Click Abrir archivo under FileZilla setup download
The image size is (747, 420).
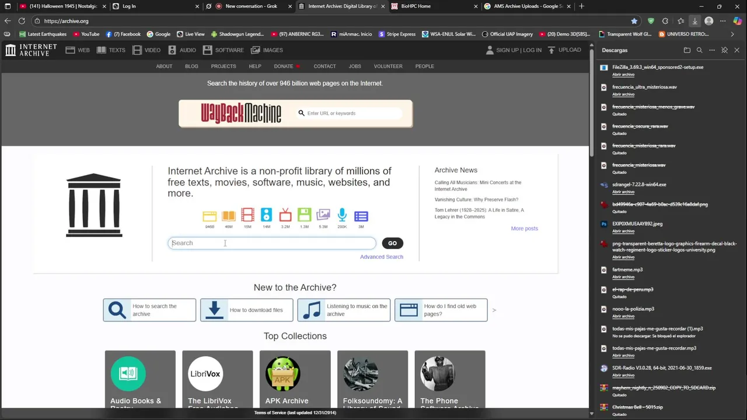point(623,75)
